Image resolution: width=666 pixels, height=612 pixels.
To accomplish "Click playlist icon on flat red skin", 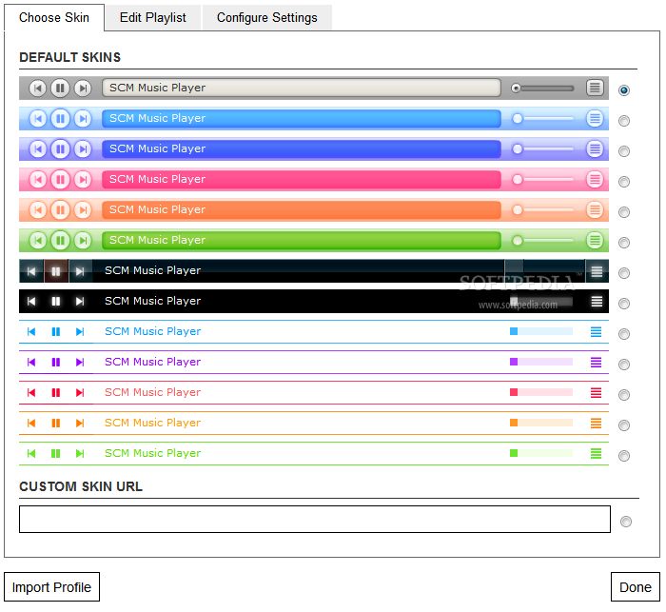I will (x=596, y=393).
